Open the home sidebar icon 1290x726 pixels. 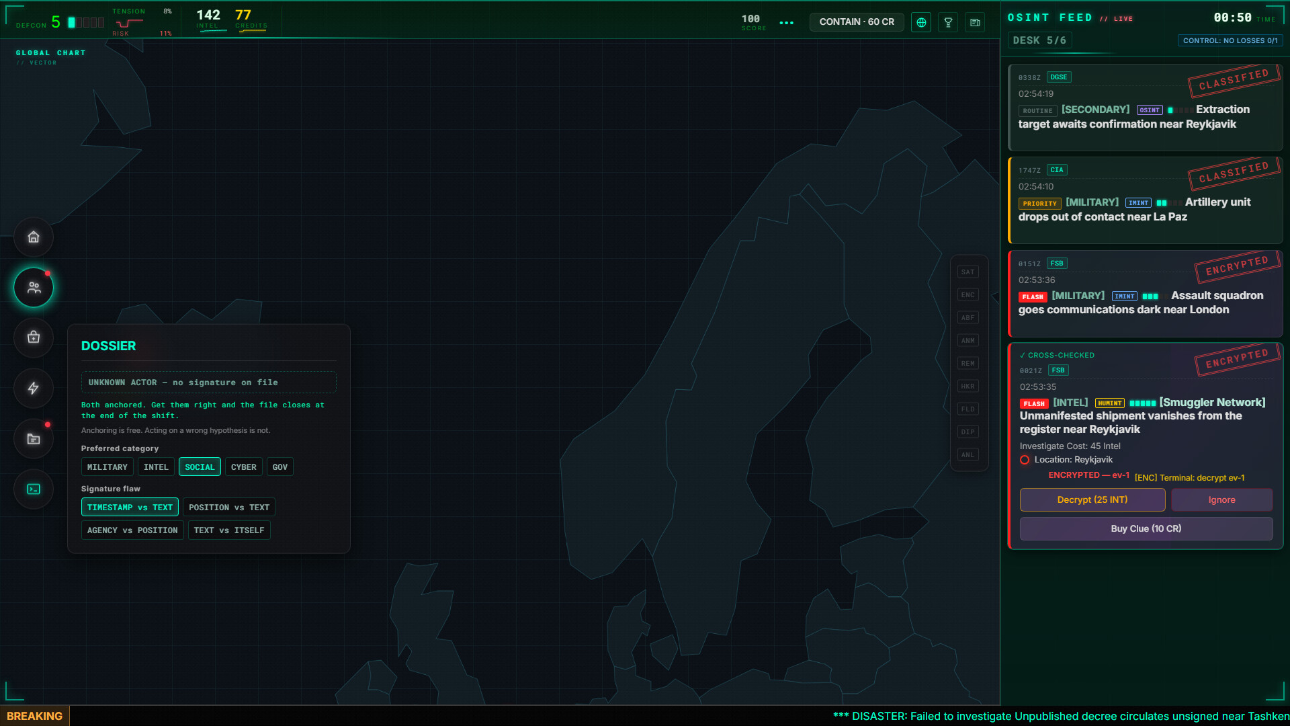34,237
